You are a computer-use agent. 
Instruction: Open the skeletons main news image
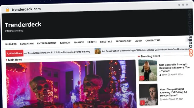[71, 84]
